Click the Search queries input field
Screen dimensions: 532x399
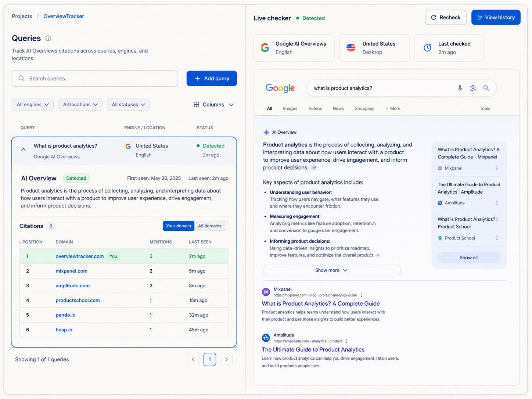95,79
